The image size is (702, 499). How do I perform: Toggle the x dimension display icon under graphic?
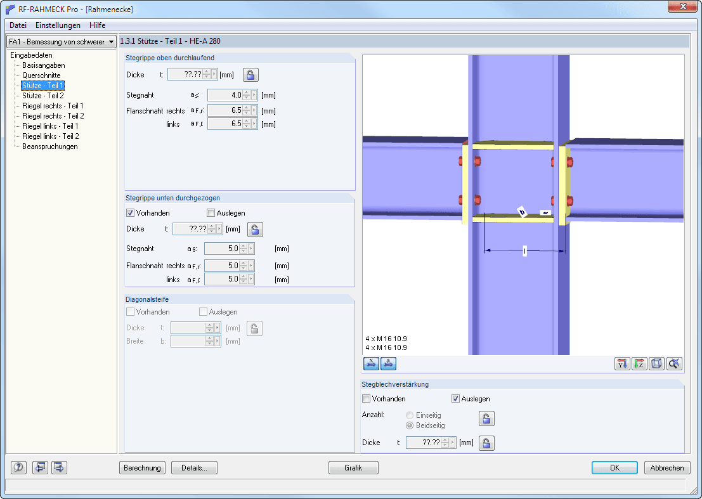(371, 363)
